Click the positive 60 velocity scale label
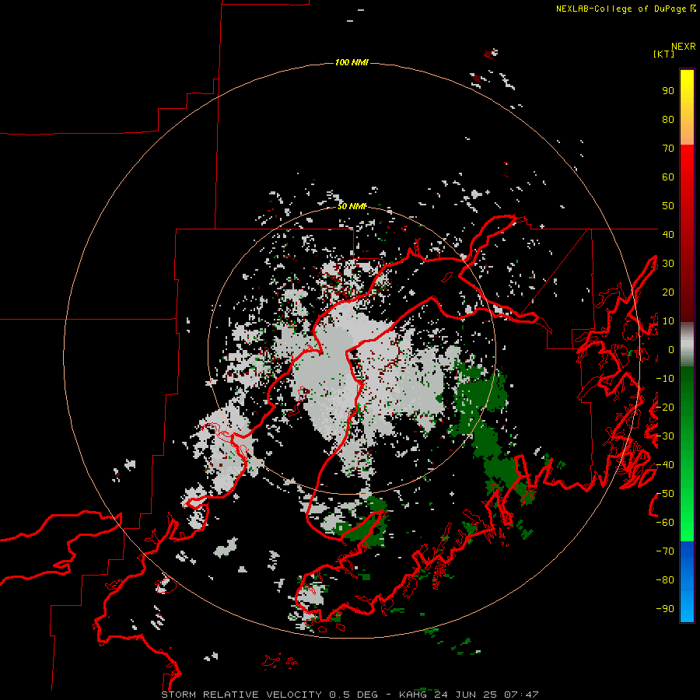Screen dimensions: 700x700 [x=668, y=177]
